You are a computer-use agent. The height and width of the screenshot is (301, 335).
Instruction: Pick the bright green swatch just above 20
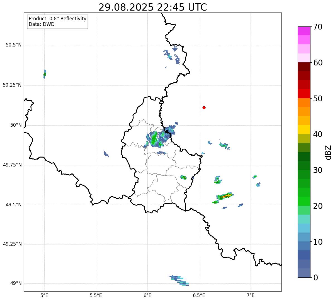(304, 201)
